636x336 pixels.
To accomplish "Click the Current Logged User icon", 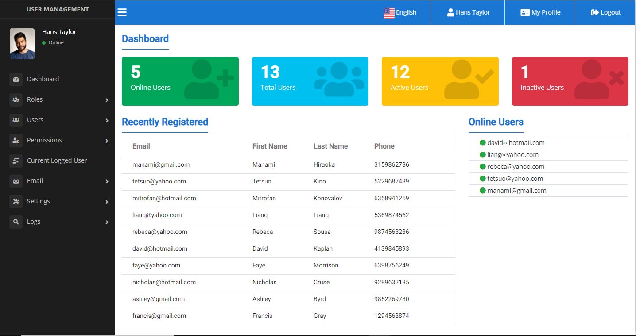I will click(x=16, y=161).
